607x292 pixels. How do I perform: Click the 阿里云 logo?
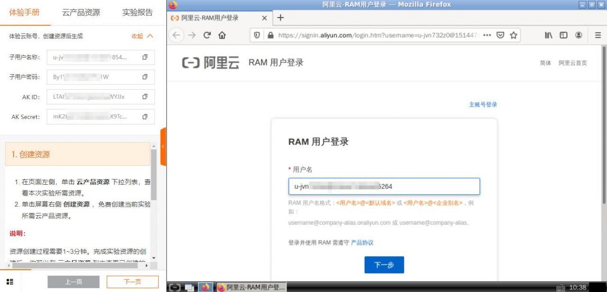click(209, 61)
